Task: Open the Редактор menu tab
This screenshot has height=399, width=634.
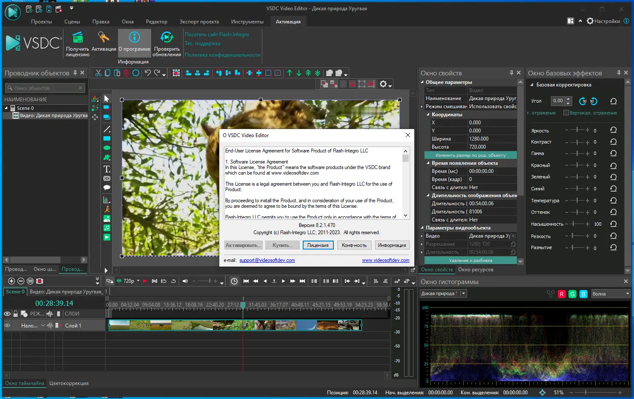Action: (x=156, y=22)
